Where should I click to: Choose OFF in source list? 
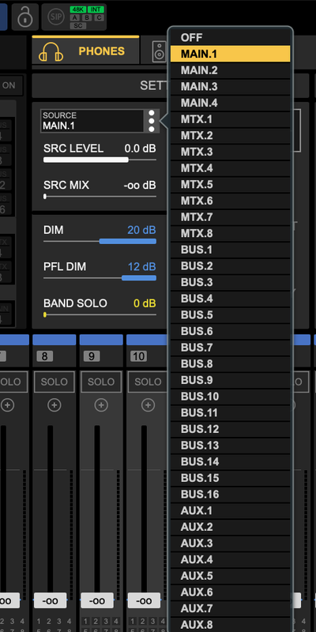point(230,37)
